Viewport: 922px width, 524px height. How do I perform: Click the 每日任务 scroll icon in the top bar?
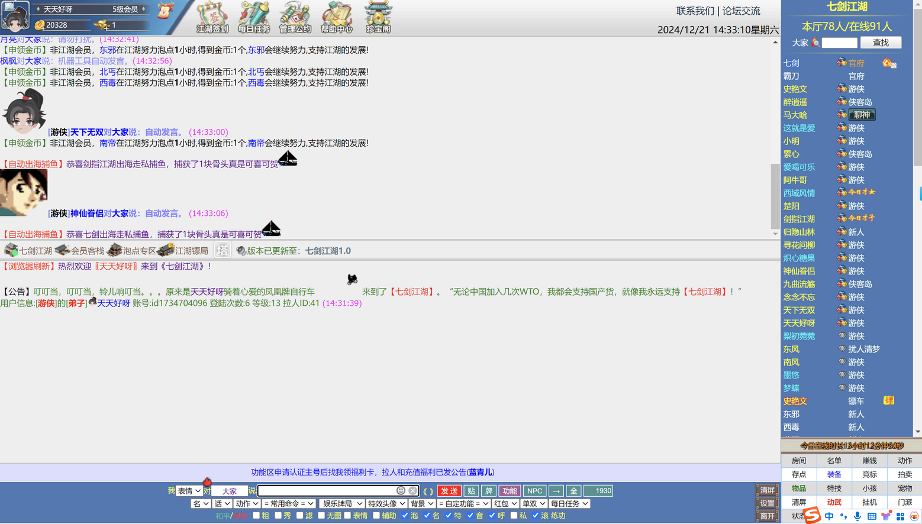[253, 17]
